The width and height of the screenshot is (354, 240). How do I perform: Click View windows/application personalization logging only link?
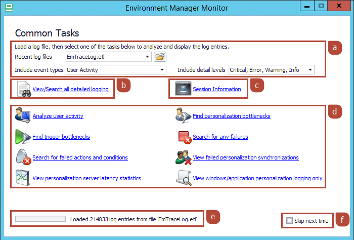pos(257,178)
